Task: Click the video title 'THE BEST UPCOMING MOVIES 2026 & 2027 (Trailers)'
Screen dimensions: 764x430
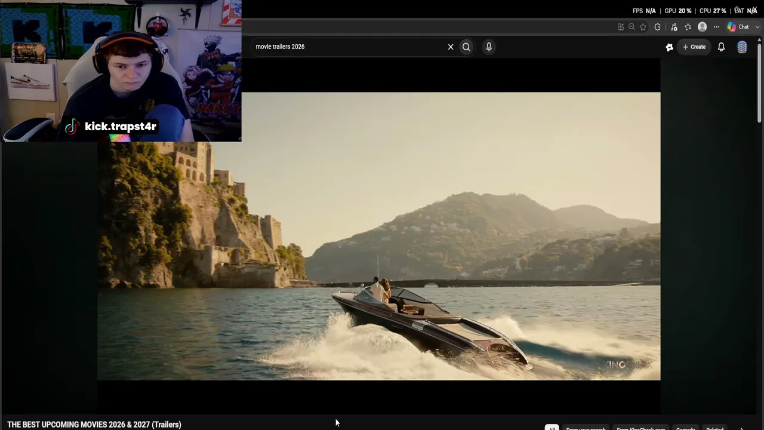Action: coord(94,425)
